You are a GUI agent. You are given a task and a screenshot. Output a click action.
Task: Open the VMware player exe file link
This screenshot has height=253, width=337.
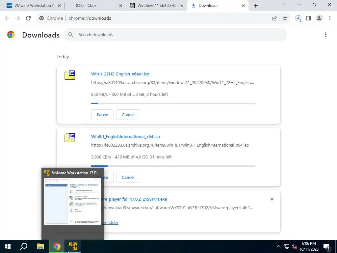[x=135, y=199]
